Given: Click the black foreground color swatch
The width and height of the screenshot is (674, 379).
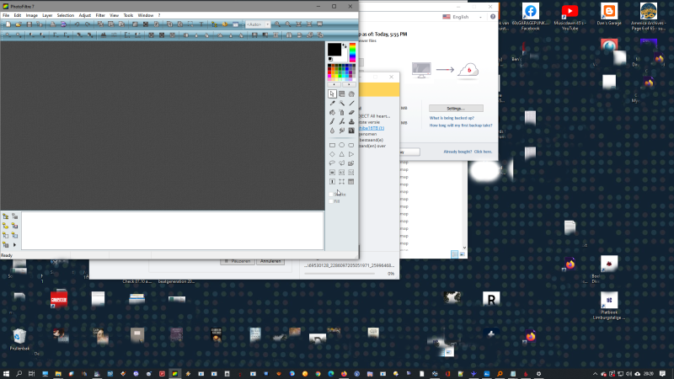Looking at the screenshot, I should click(334, 50).
